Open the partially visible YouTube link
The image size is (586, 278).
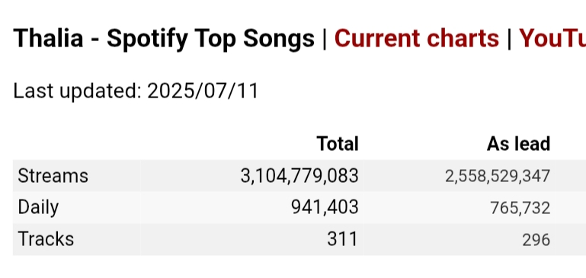[552, 38]
